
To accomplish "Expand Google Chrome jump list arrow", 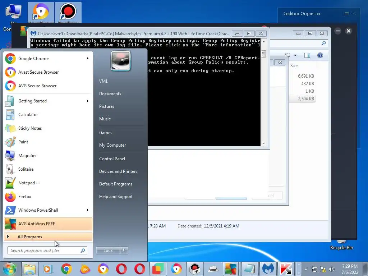I will [88, 59].
